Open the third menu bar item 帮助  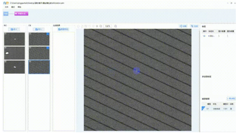click(20, 7)
